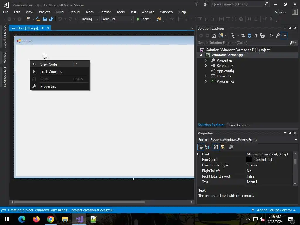
Task: Click Sync with Active Document icon
Action: [x=243, y=35]
